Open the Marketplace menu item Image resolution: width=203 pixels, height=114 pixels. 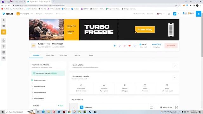coord(49,14)
